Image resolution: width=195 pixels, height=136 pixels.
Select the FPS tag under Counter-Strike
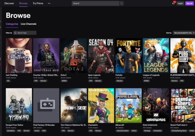click(36, 81)
